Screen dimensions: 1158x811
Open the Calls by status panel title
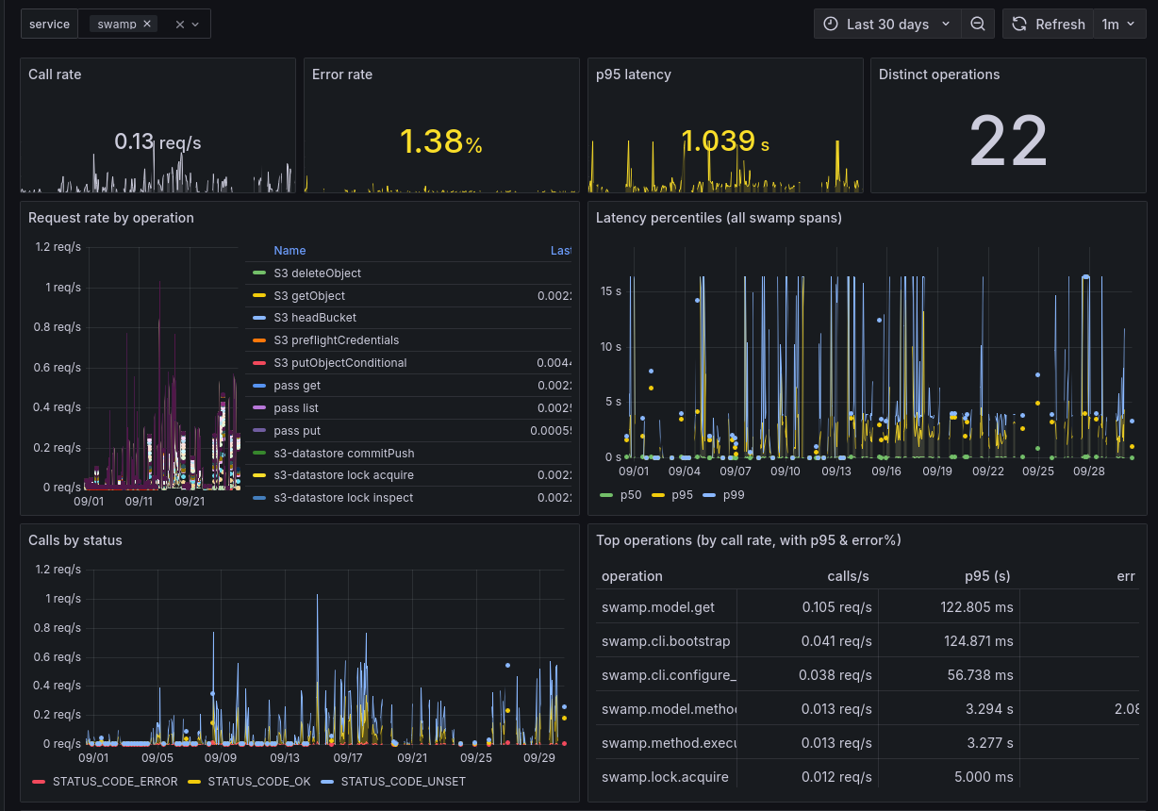tap(75, 540)
